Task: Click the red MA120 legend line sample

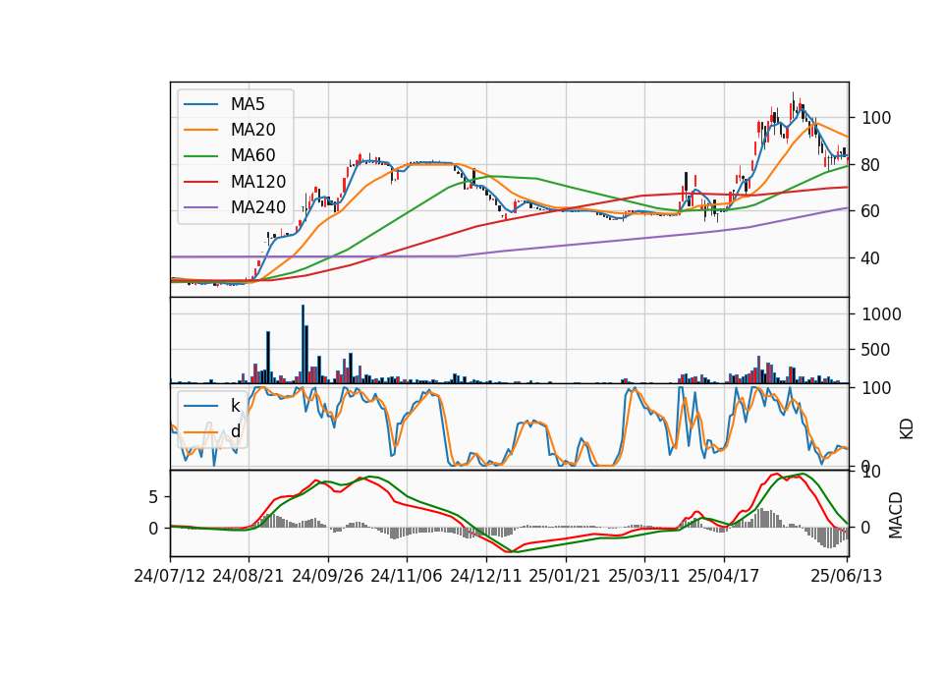Action: tap(200, 182)
